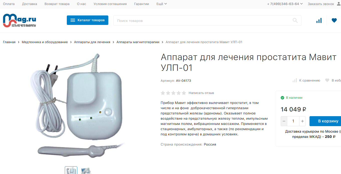The image size is (341, 174).
Task: Click the mag.ru site logo
Action: click(x=20, y=20)
